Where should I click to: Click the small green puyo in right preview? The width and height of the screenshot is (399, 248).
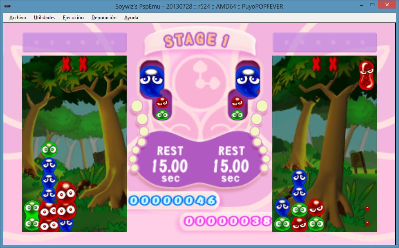click(x=237, y=115)
